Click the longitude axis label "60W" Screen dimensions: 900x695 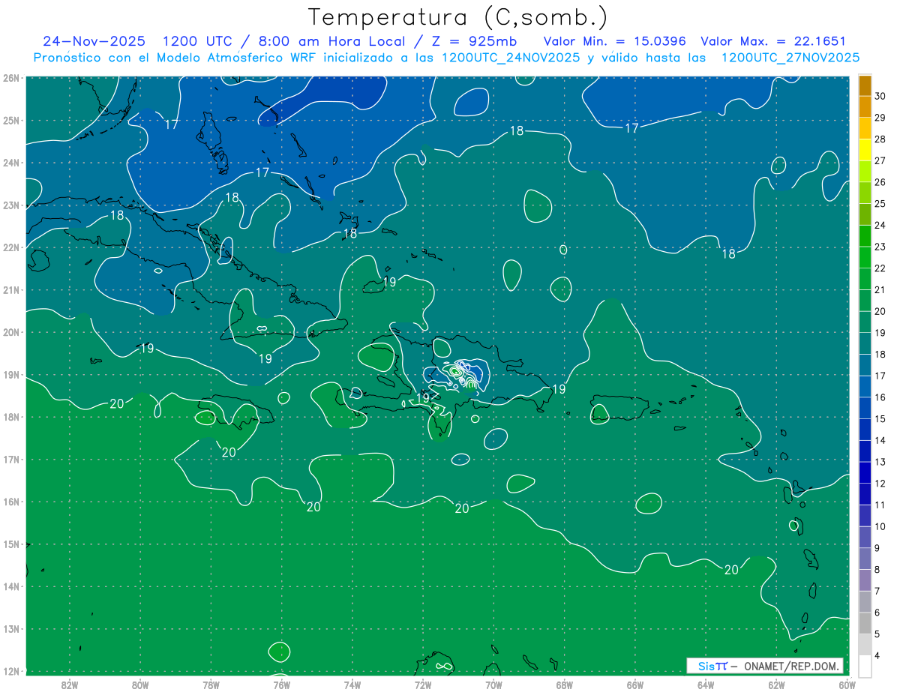(847, 685)
